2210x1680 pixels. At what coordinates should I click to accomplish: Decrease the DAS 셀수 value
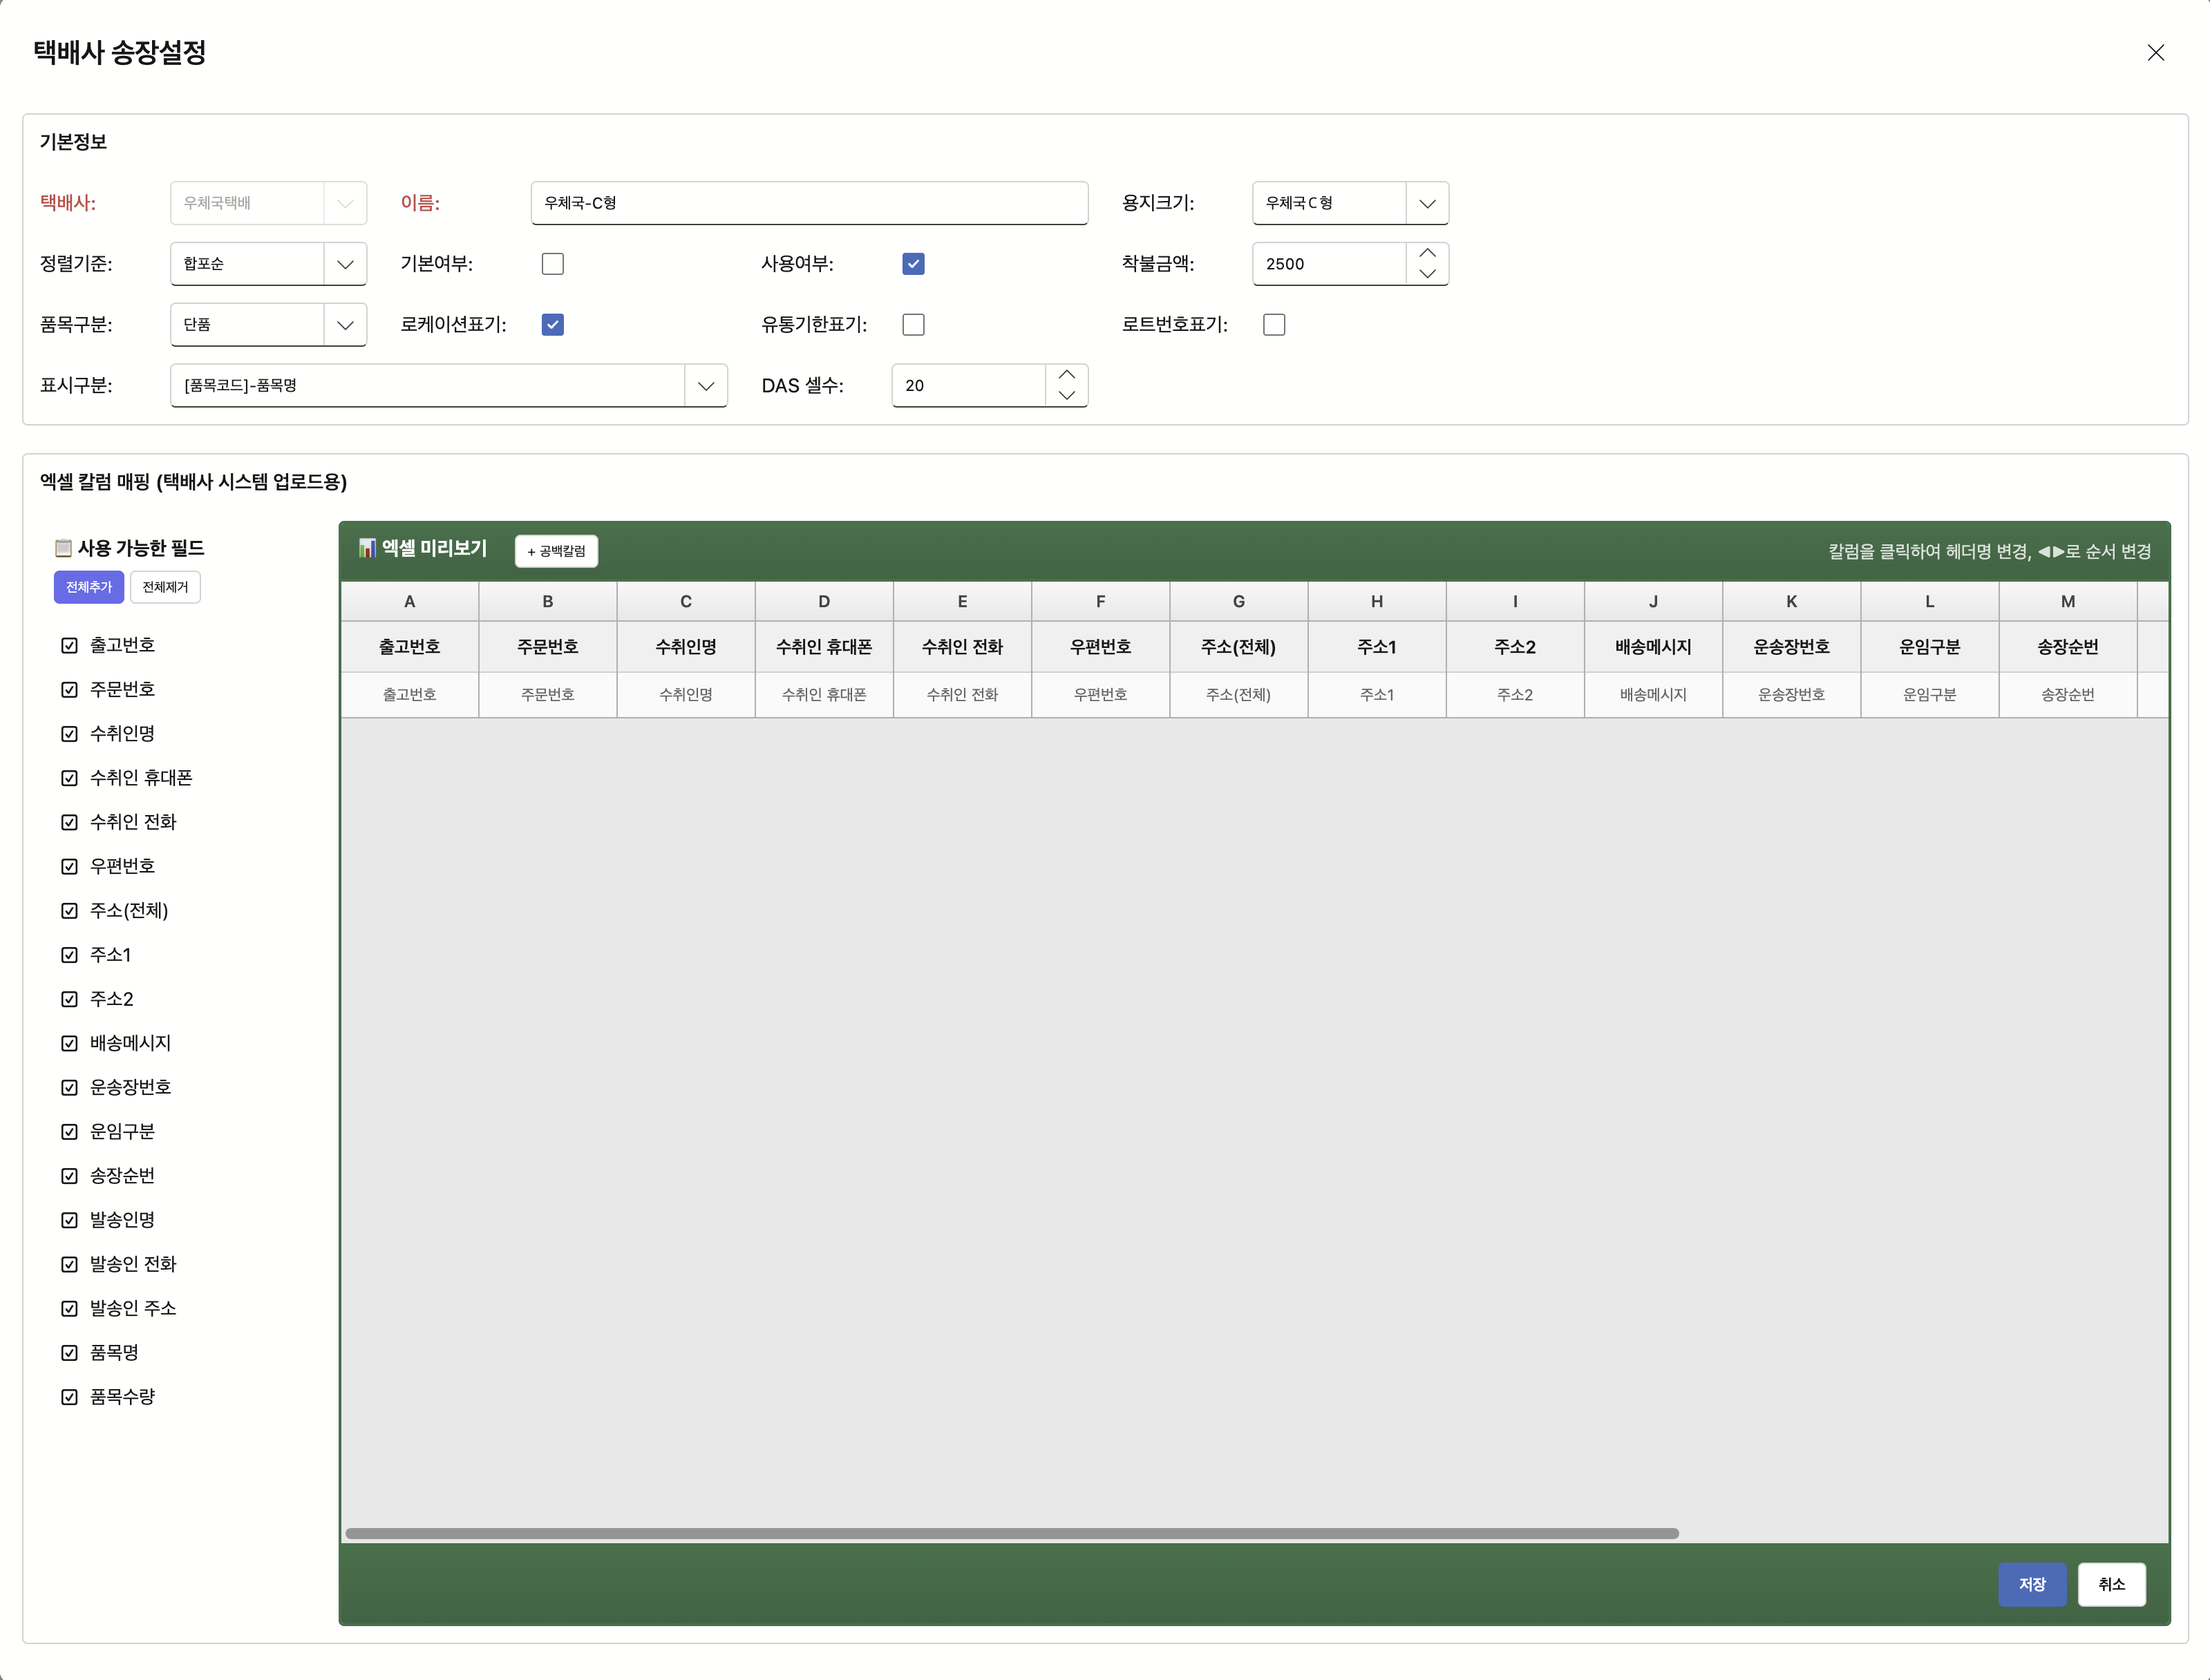click(1066, 396)
